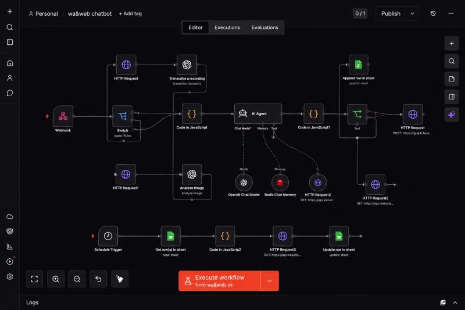
Task: Zoom out on the canvas
Action: (x=77, y=279)
